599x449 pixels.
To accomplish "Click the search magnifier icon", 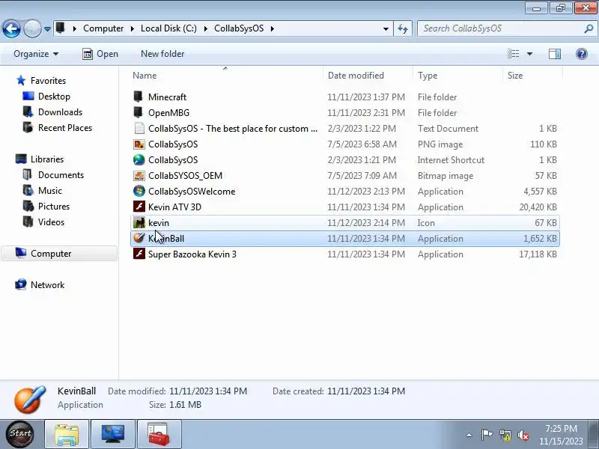I will (589, 28).
